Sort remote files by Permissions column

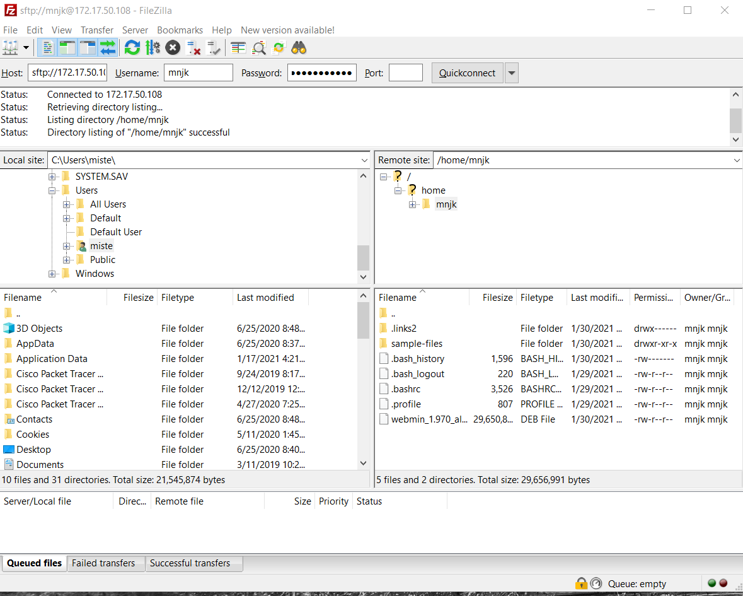655,297
